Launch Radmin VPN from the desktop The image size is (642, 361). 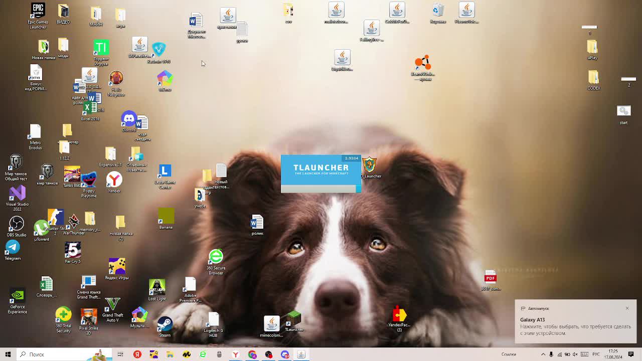(x=159, y=52)
